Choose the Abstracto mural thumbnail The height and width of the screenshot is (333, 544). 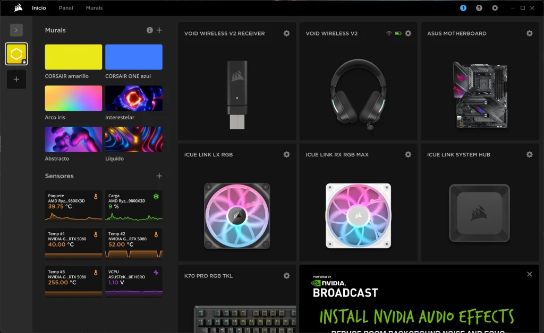point(73,139)
